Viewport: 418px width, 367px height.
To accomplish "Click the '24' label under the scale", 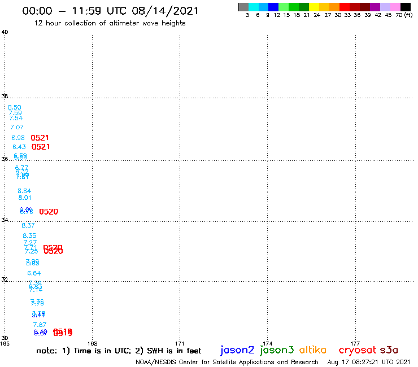I will tap(317, 15).
